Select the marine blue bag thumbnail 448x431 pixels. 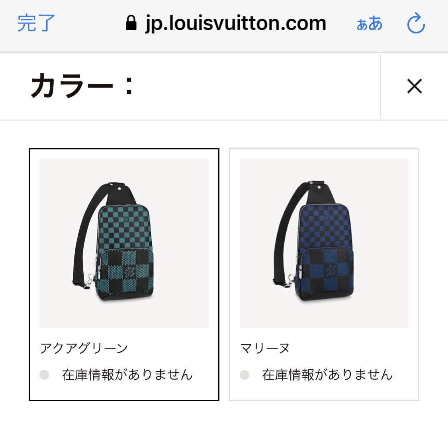point(324,243)
